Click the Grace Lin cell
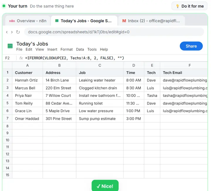This screenshot has width=211, height=191. [x=28, y=111]
